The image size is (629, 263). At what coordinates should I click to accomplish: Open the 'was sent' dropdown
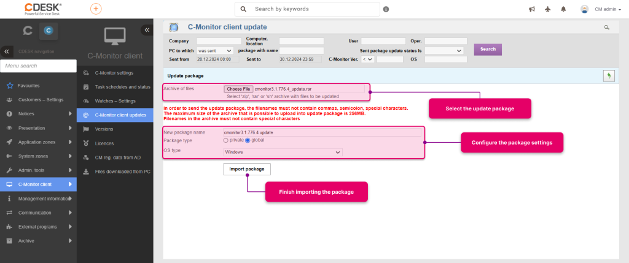coord(215,51)
